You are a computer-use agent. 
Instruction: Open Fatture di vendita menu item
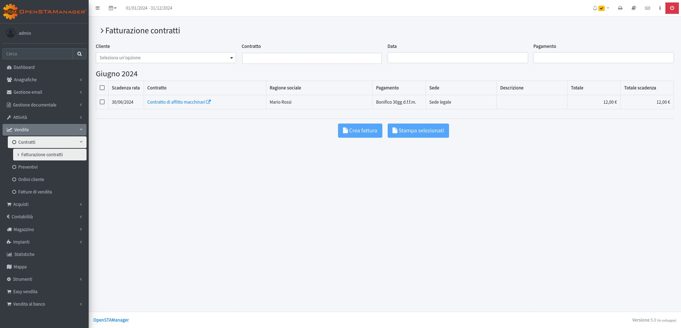[35, 192]
